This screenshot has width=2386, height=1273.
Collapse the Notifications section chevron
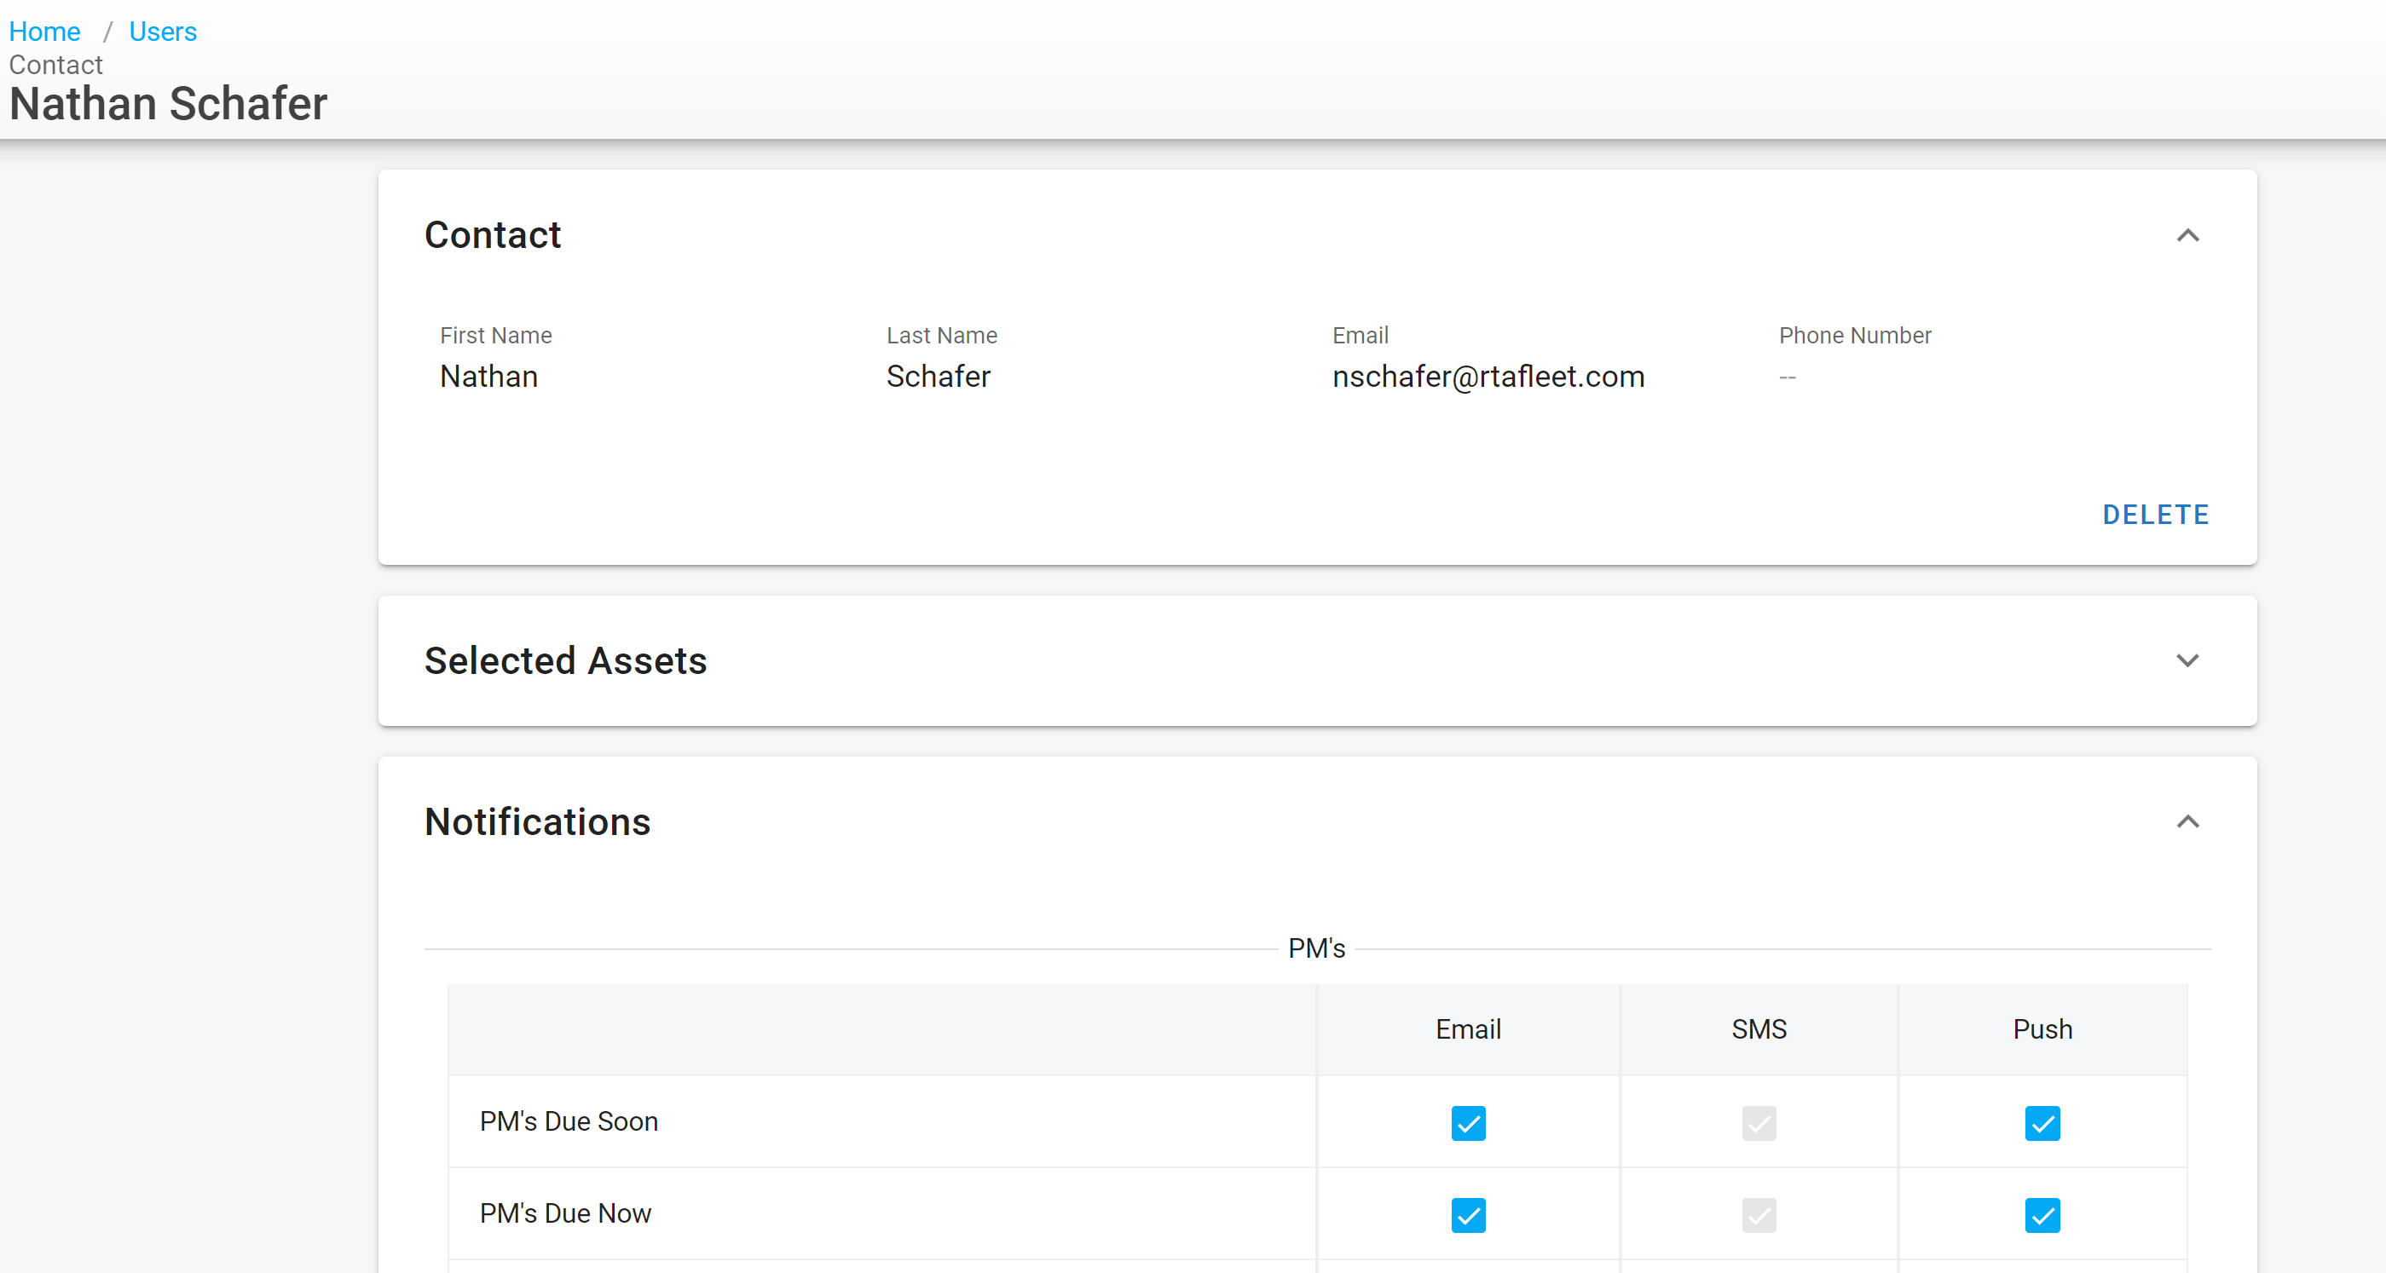pyautogui.click(x=2187, y=821)
